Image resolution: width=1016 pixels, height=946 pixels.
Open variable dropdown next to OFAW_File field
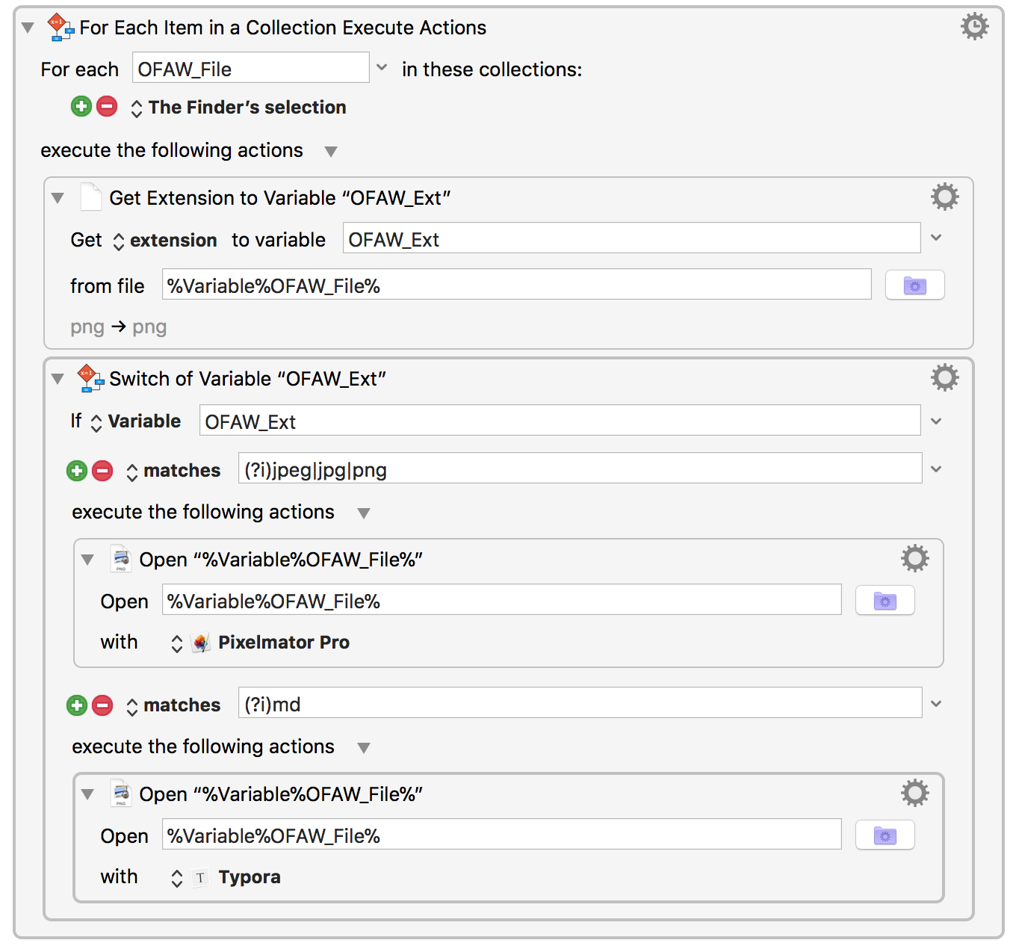tap(382, 68)
